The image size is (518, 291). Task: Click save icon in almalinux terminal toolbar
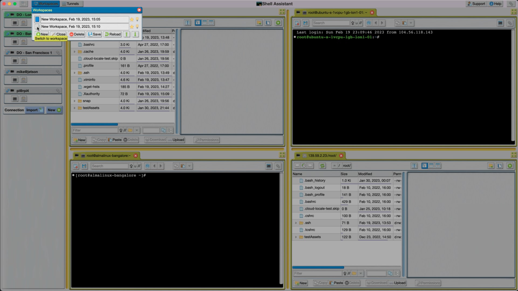tap(84, 166)
